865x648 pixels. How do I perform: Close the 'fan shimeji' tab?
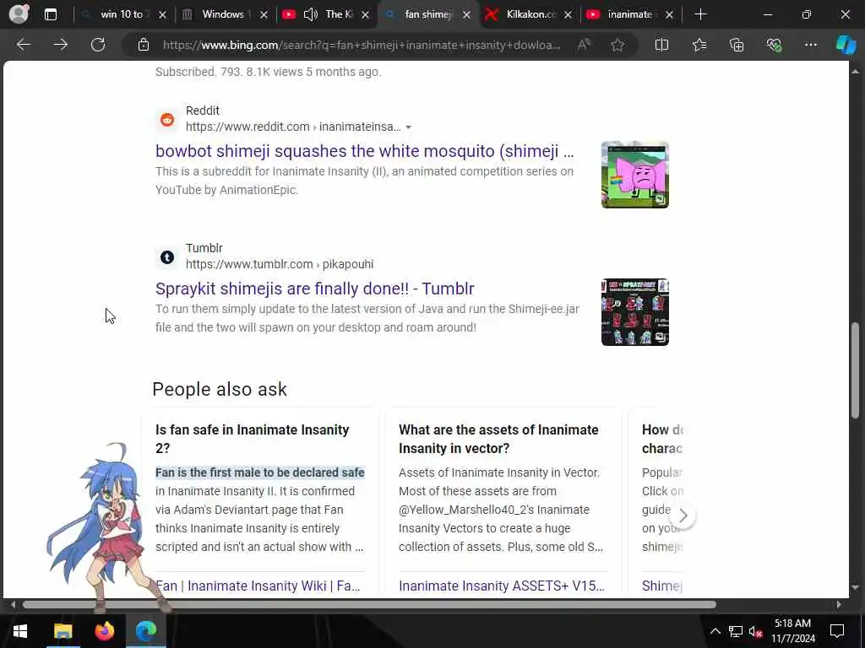[466, 15]
